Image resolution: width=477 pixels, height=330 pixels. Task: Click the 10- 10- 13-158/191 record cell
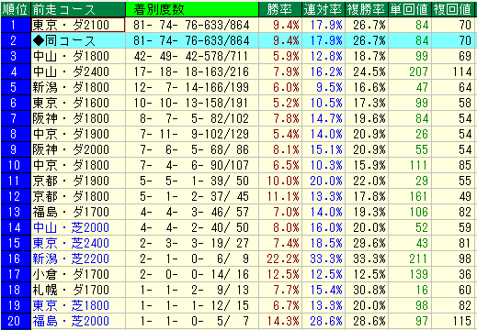pos(192,103)
